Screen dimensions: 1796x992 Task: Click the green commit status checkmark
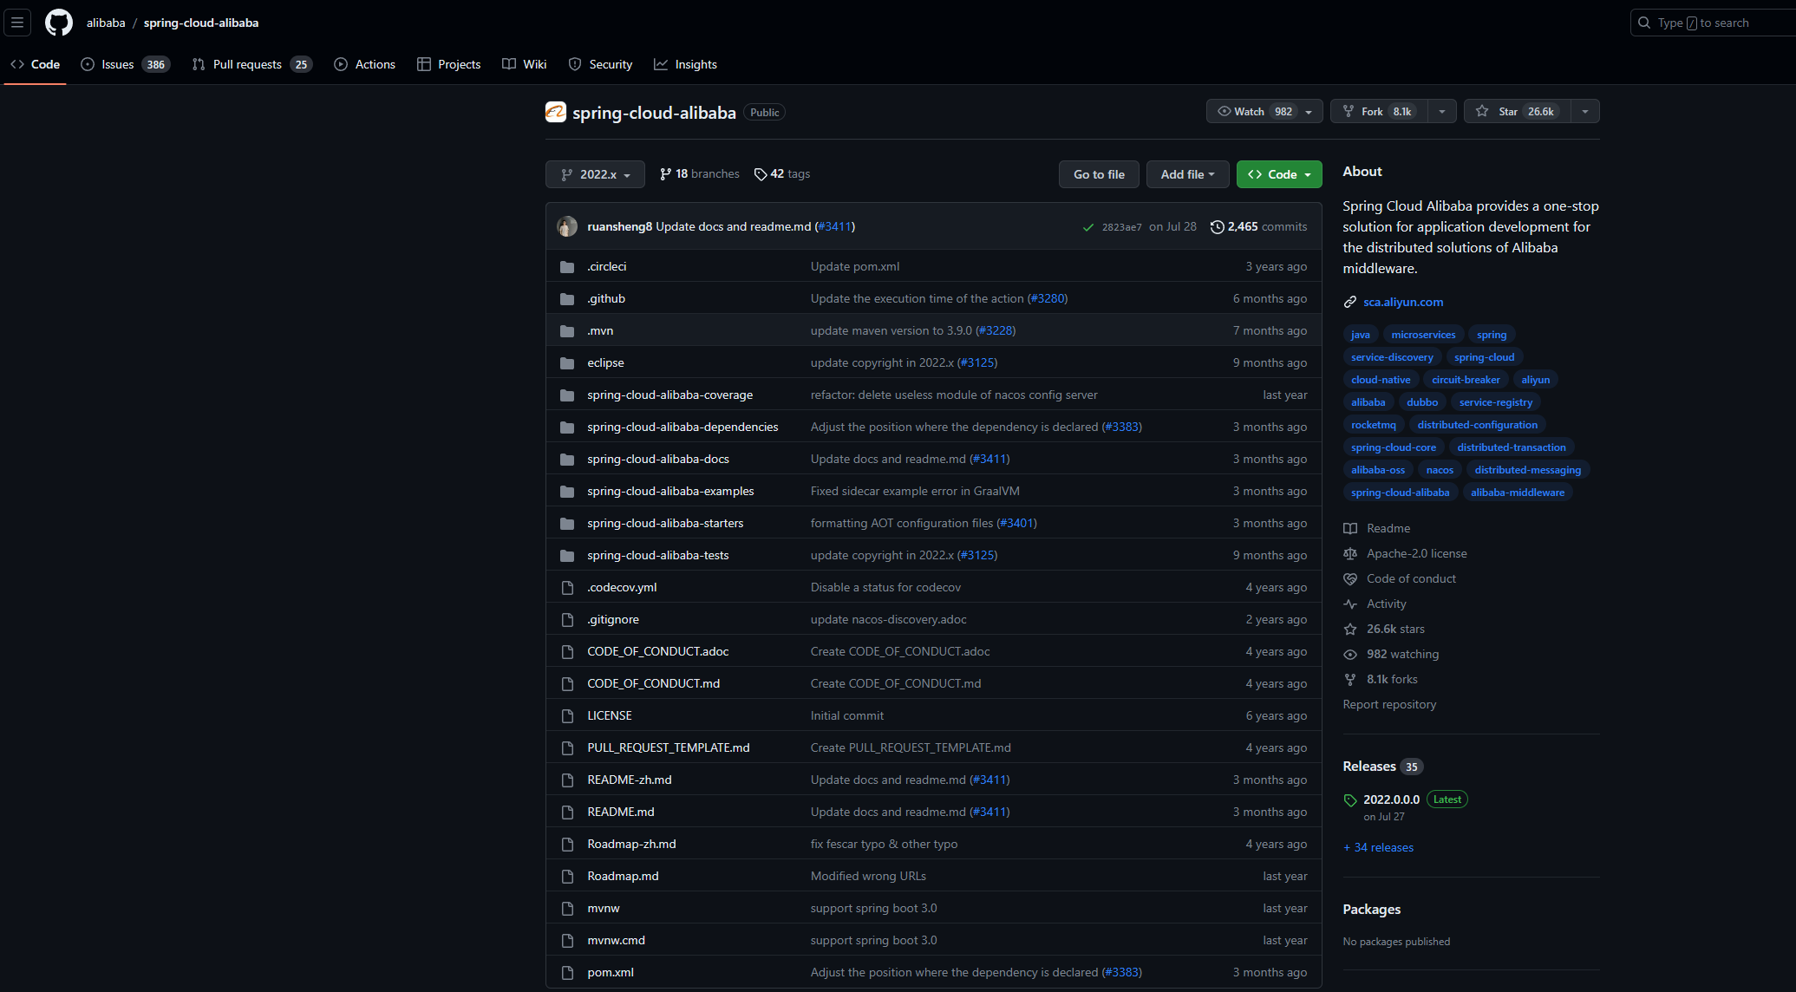[x=1087, y=227]
